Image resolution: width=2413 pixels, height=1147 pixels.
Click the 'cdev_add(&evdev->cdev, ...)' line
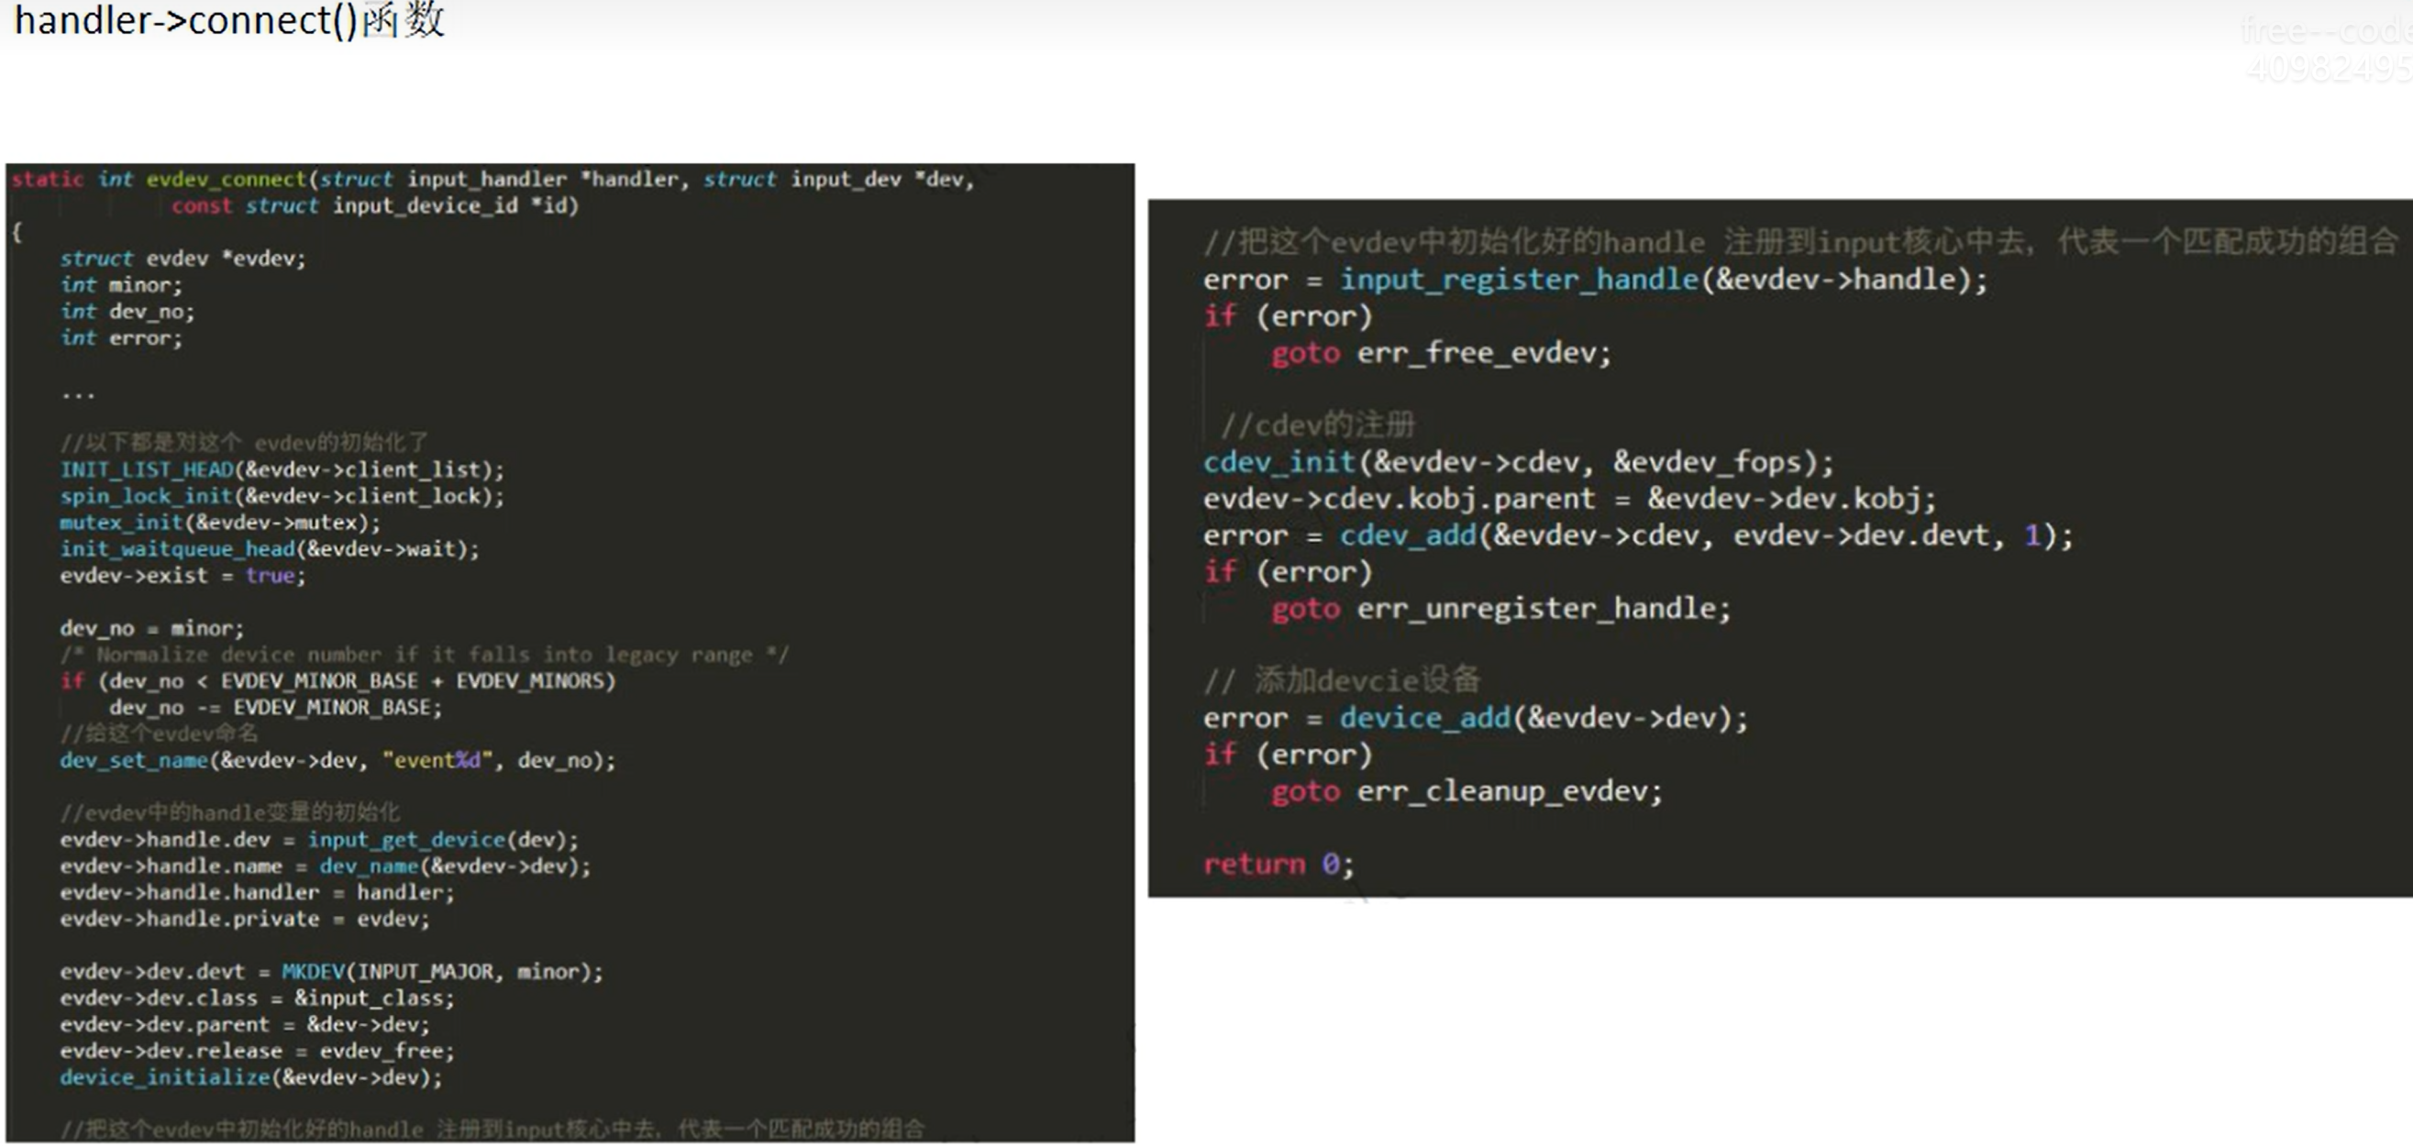1638,535
